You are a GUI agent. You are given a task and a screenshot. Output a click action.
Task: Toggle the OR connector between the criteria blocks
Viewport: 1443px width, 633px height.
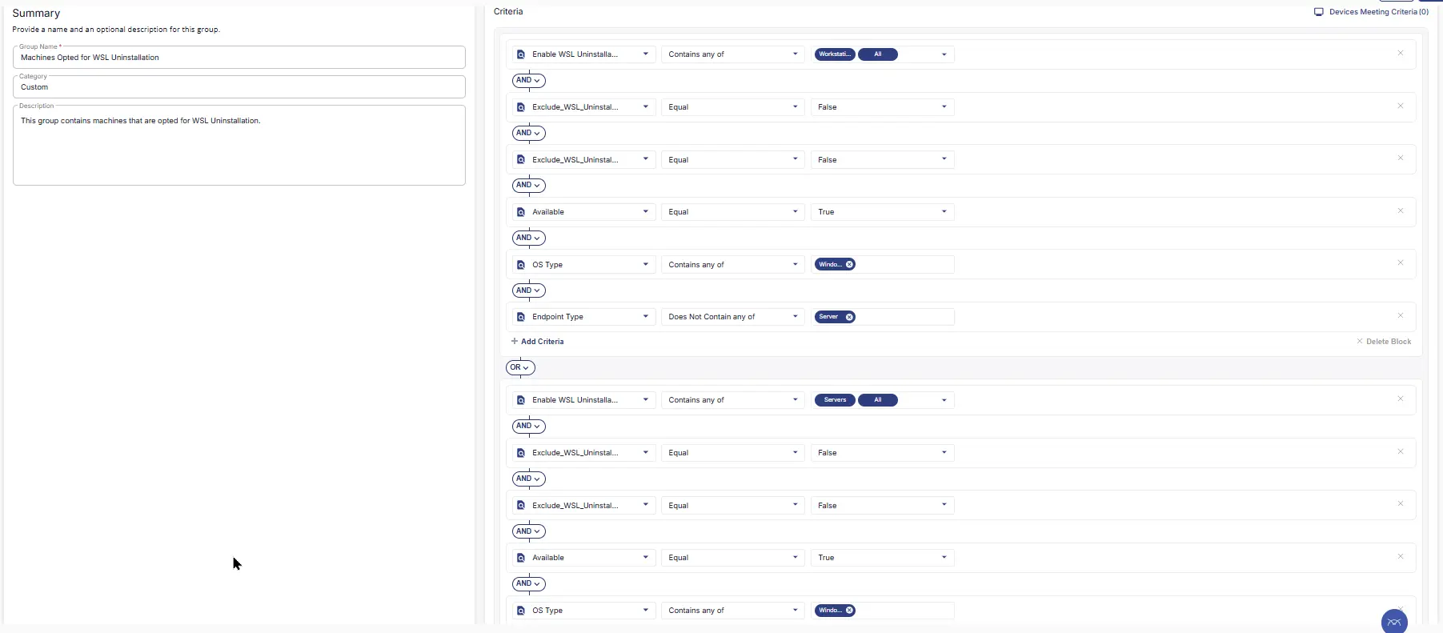click(520, 367)
